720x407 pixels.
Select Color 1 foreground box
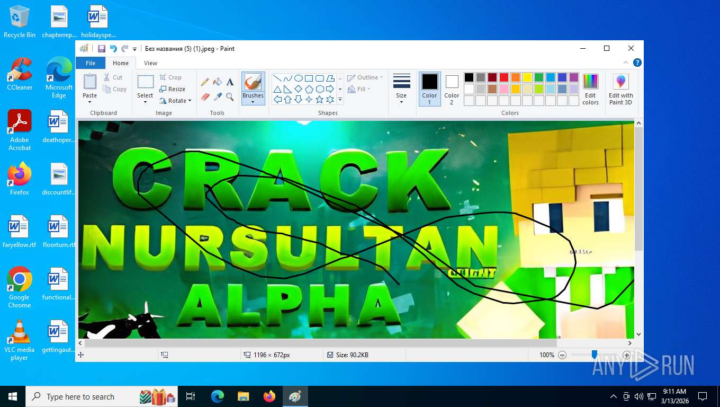[x=429, y=89]
